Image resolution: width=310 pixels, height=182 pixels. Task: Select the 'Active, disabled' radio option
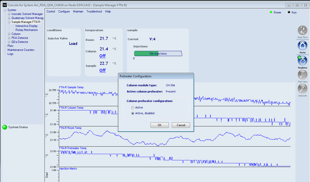(133, 113)
